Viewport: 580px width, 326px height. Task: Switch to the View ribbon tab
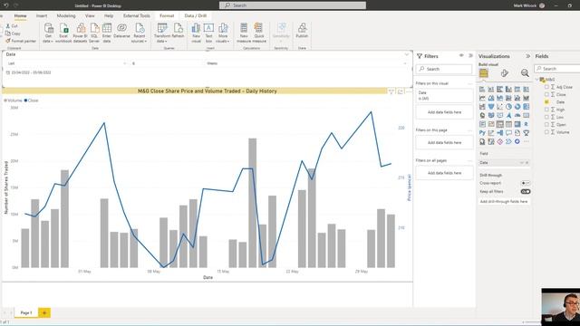[90, 16]
